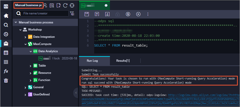Select the open Sq editor tab

point(94,5)
